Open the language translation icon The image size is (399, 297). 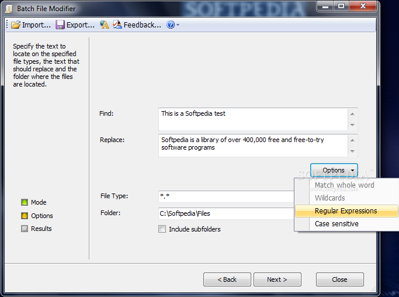[x=105, y=25]
